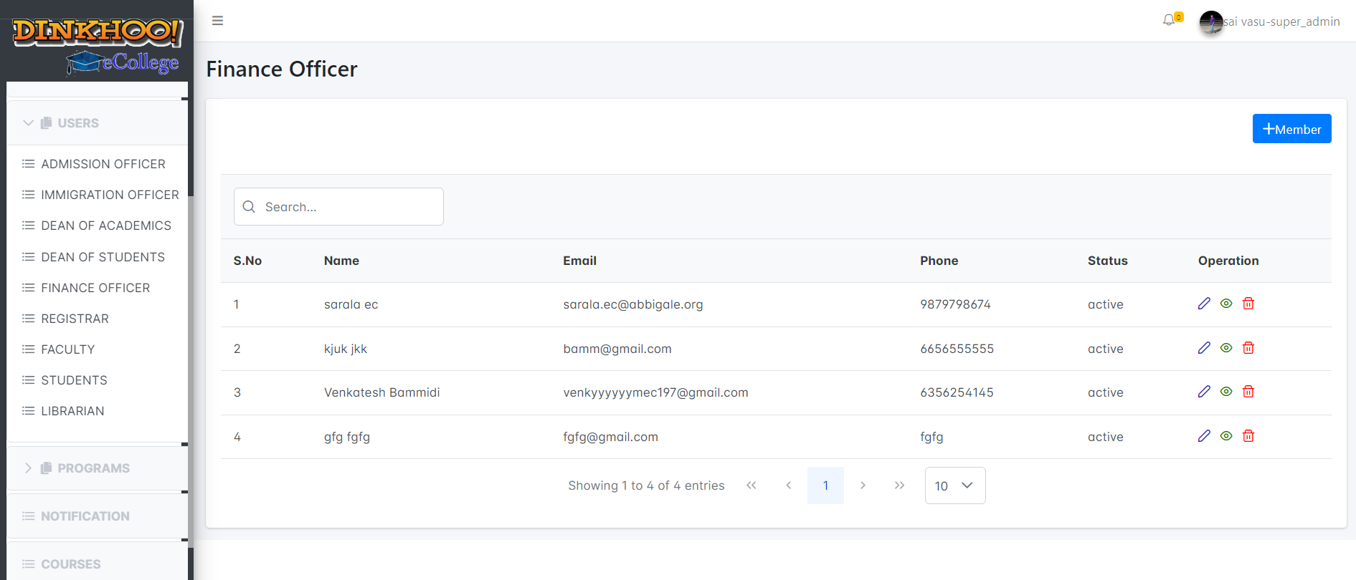Image resolution: width=1356 pixels, height=580 pixels.
Task: Click the Status column header
Action: click(1108, 261)
